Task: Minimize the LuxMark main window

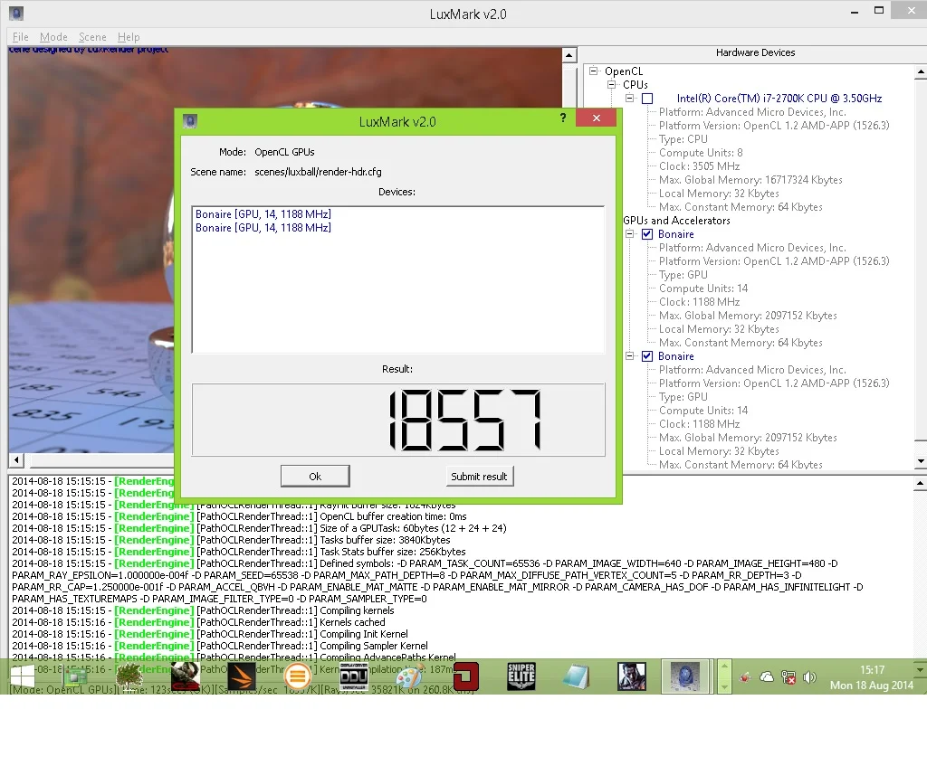Action: (855, 12)
